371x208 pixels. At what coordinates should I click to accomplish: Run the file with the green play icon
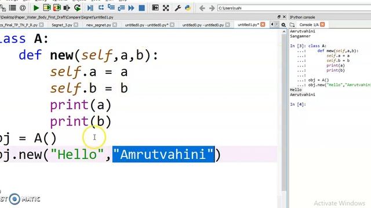click(x=36, y=8)
